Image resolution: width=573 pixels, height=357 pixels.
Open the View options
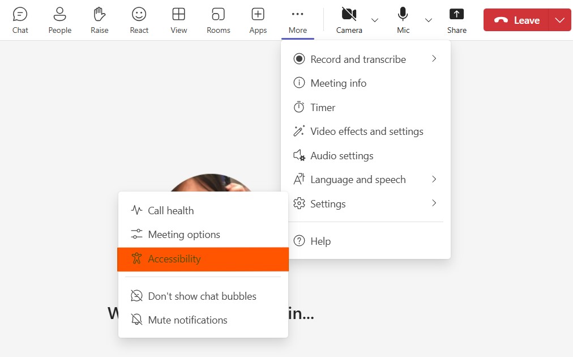178,19
